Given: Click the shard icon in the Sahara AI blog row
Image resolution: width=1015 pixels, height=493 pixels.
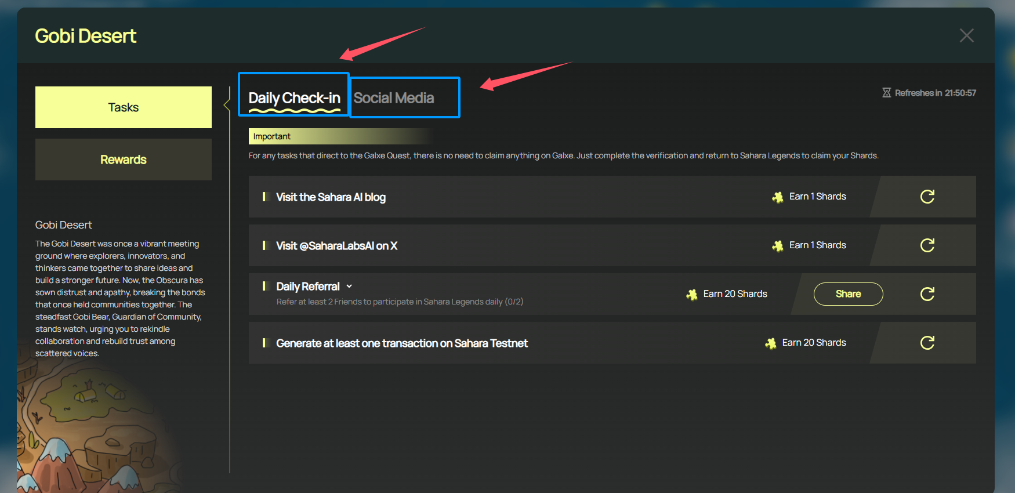Looking at the screenshot, I should point(778,197).
